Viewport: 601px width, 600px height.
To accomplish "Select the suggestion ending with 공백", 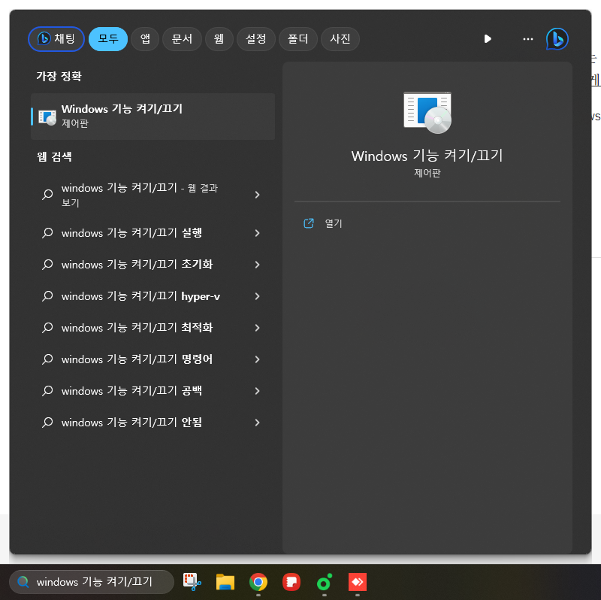I will [x=153, y=391].
